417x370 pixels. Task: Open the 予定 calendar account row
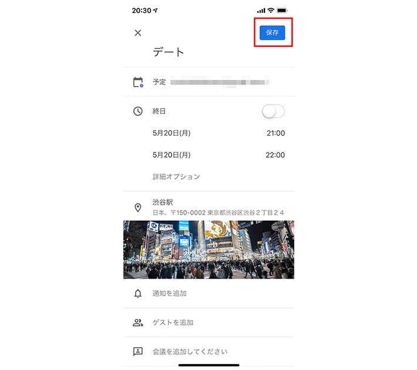click(x=208, y=82)
